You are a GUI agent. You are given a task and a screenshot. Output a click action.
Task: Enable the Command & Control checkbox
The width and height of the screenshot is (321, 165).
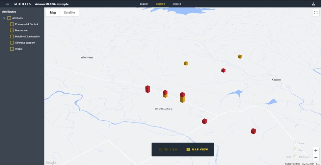[12, 24]
